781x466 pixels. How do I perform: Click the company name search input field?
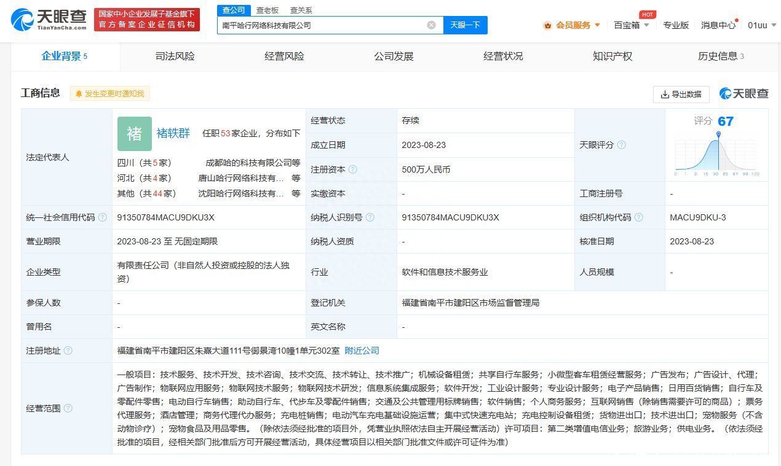click(x=320, y=25)
